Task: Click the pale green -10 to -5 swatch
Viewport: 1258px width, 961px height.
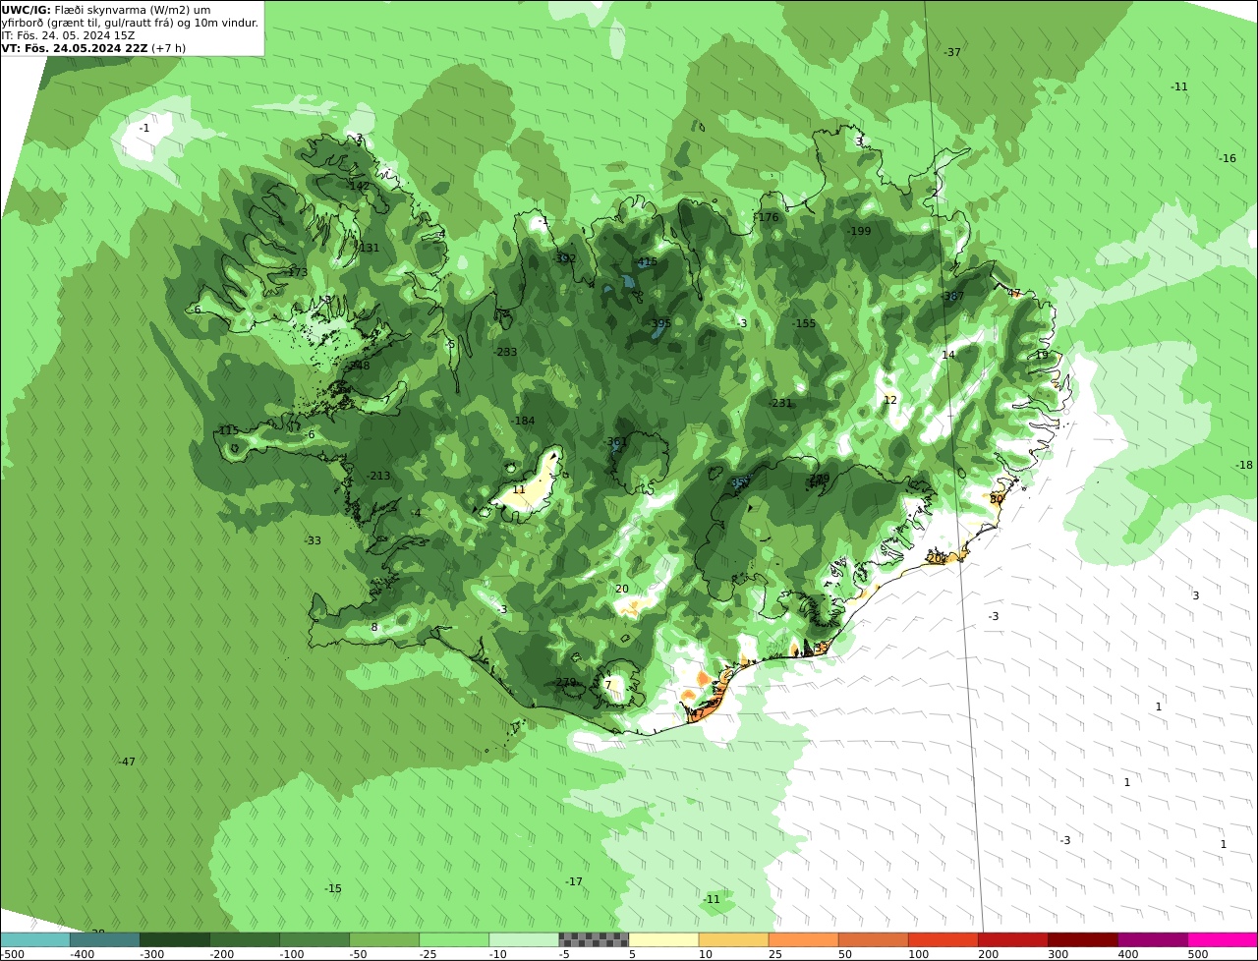Action: pos(524,939)
